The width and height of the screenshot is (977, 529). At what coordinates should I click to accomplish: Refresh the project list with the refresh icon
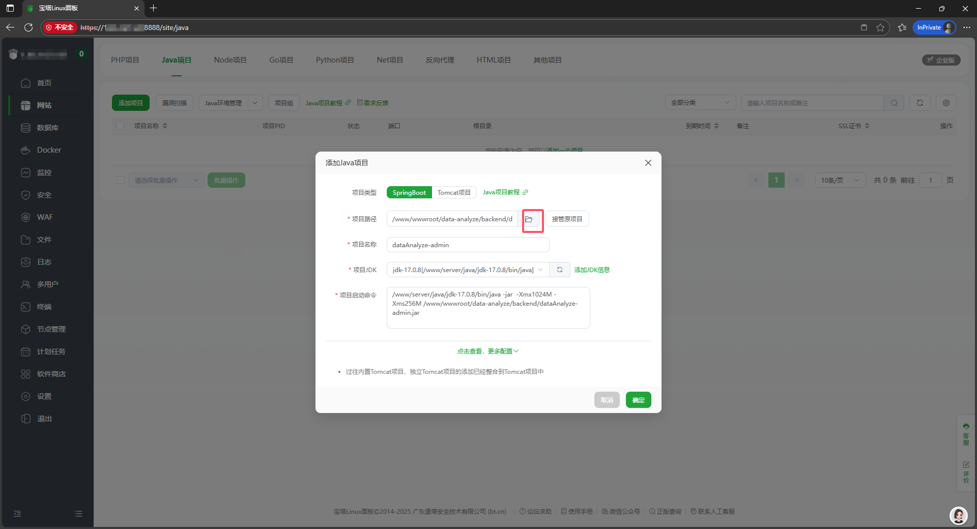point(919,103)
